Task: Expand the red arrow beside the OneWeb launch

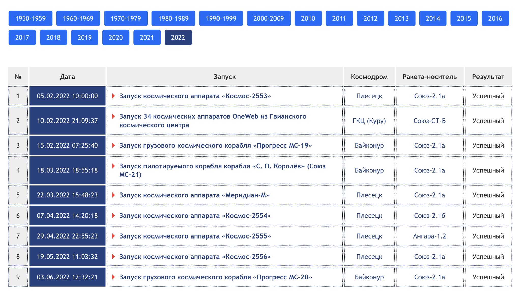Action: (113, 116)
